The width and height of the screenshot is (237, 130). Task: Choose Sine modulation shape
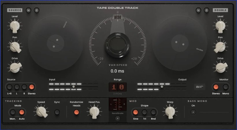135,112
